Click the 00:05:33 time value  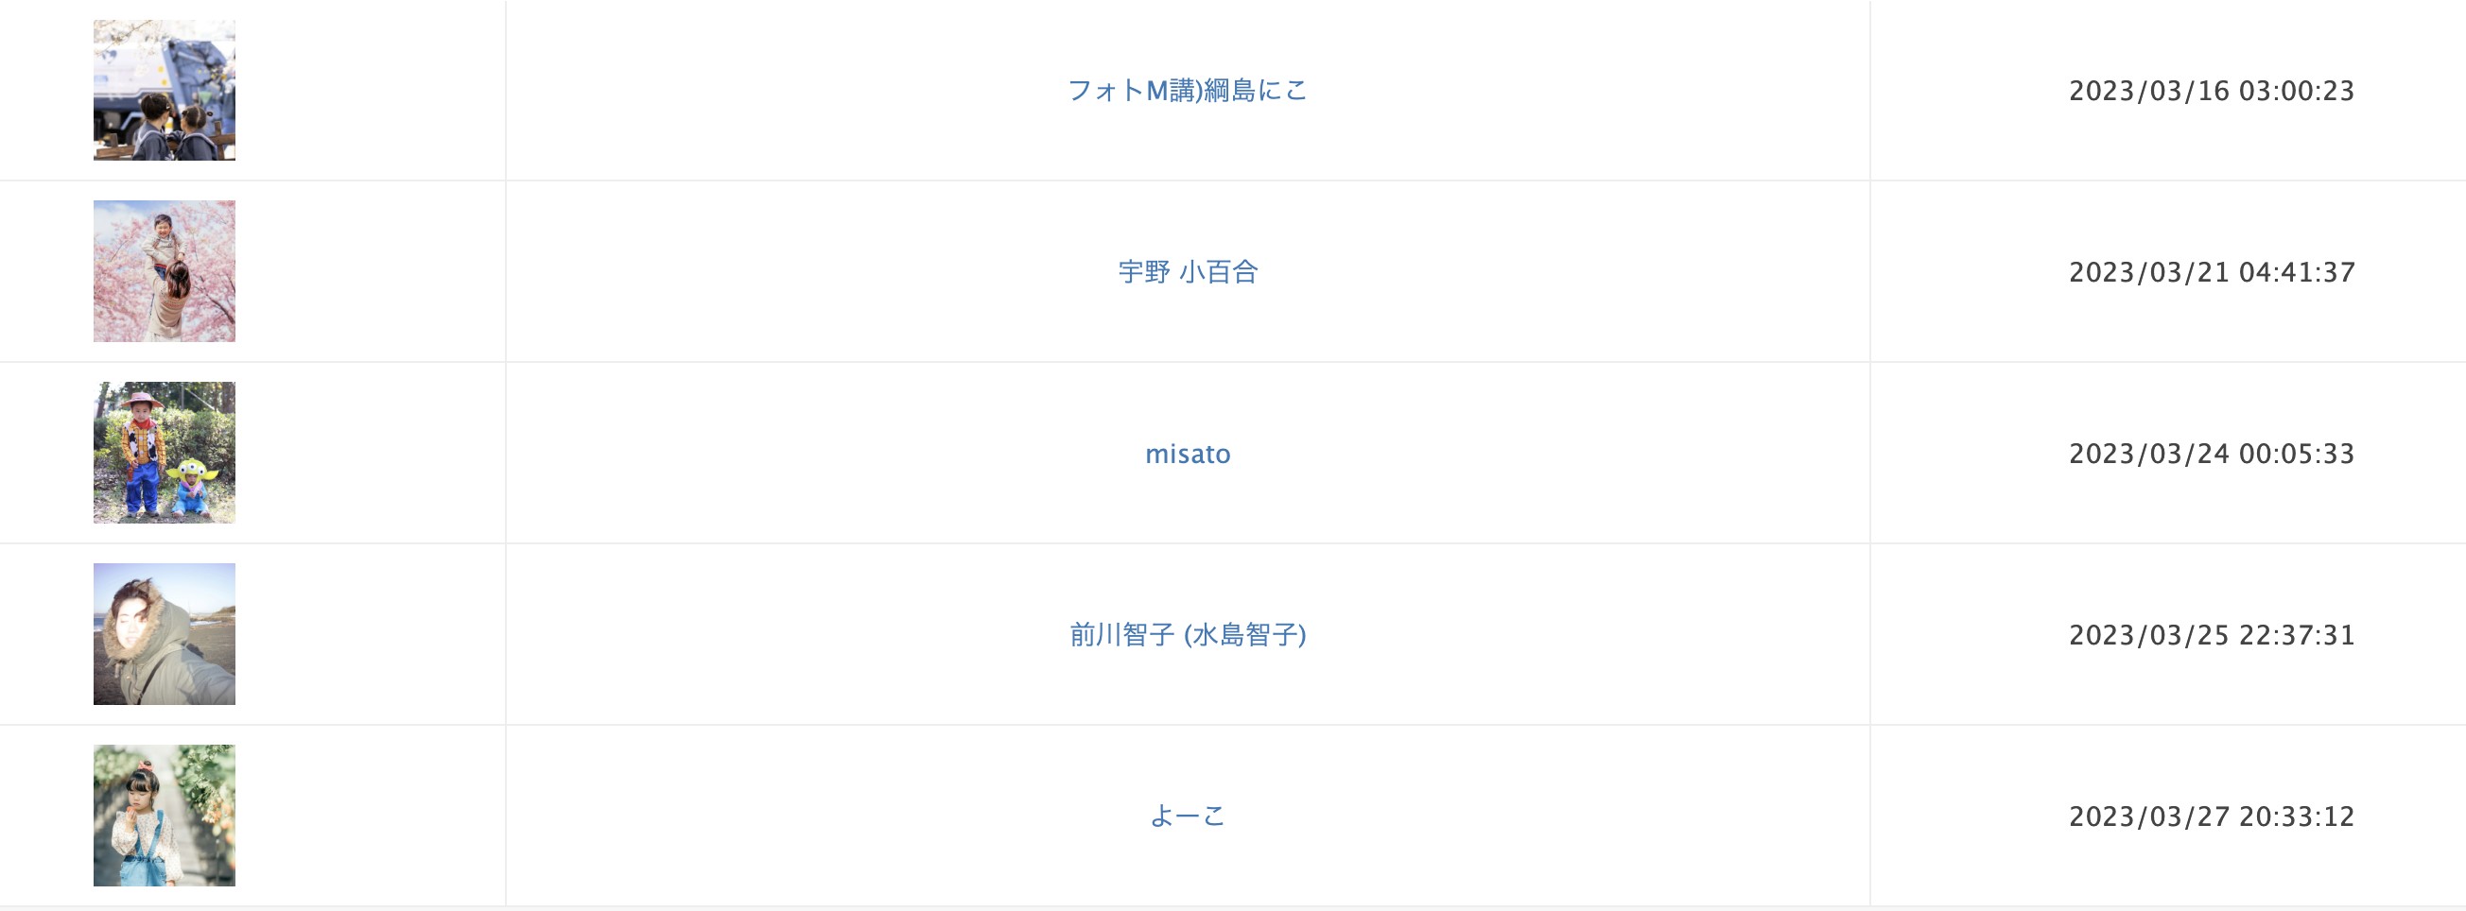point(2298,454)
